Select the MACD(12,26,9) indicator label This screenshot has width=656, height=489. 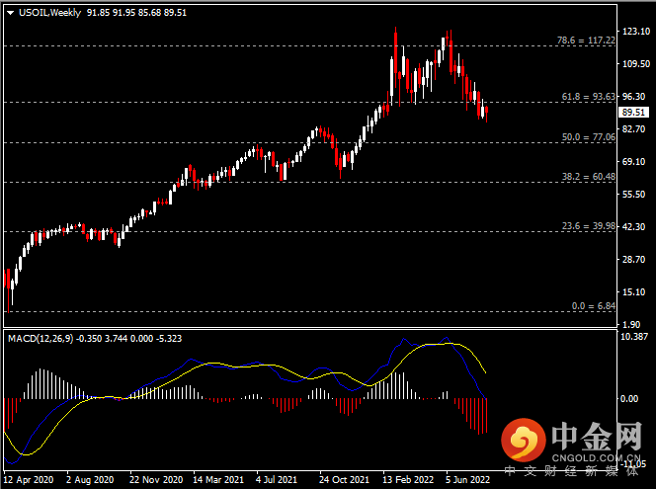41,339
